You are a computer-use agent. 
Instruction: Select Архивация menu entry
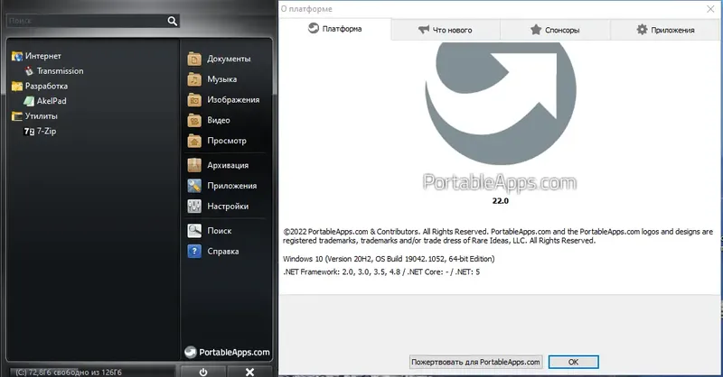coord(226,165)
